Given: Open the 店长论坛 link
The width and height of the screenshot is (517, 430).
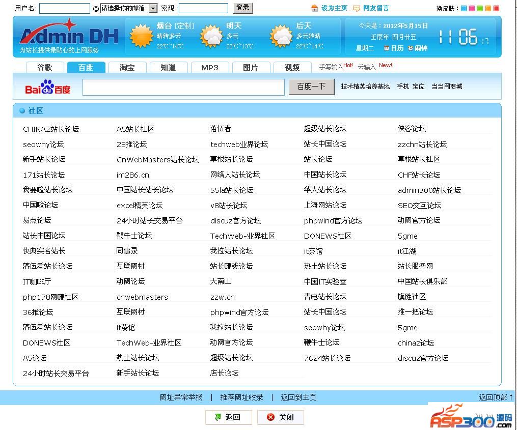Looking at the screenshot, I should tap(224, 373).
